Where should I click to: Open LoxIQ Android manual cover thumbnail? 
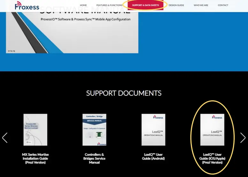(x=153, y=130)
